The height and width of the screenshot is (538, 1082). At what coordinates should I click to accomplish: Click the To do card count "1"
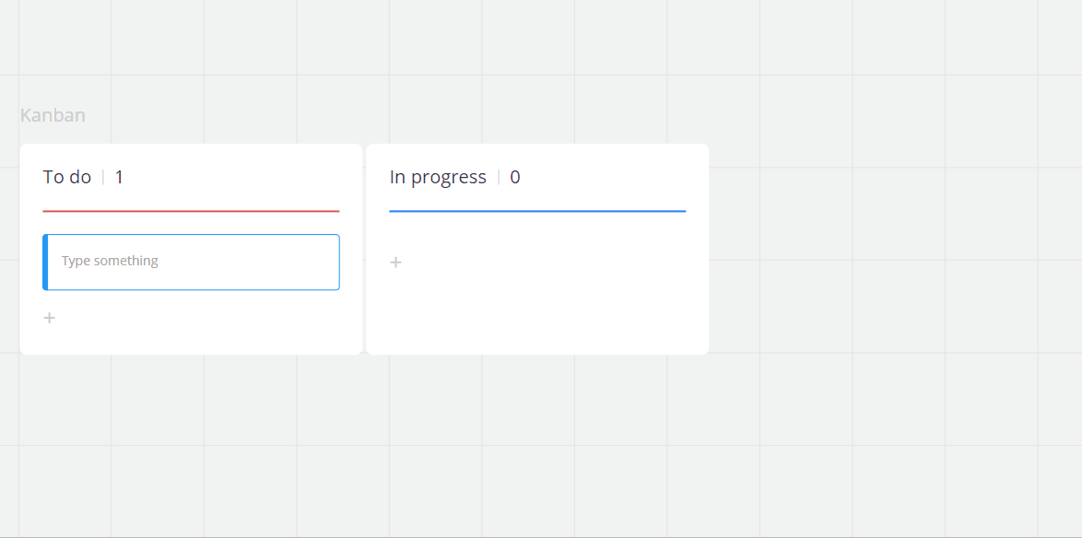pos(119,177)
